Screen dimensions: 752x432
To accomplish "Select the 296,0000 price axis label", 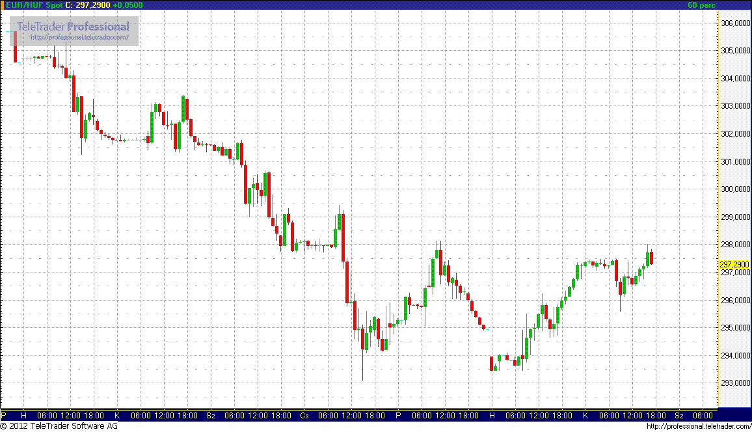I will [x=736, y=300].
